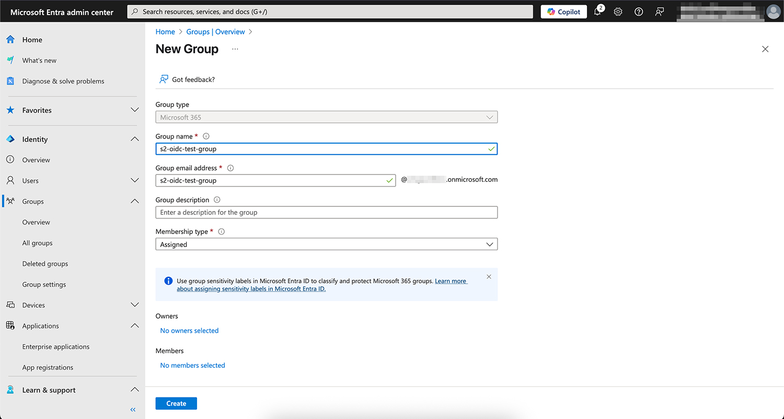Click the Group name info icon
Viewport: 784px width, 419px height.
pyautogui.click(x=206, y=136)
